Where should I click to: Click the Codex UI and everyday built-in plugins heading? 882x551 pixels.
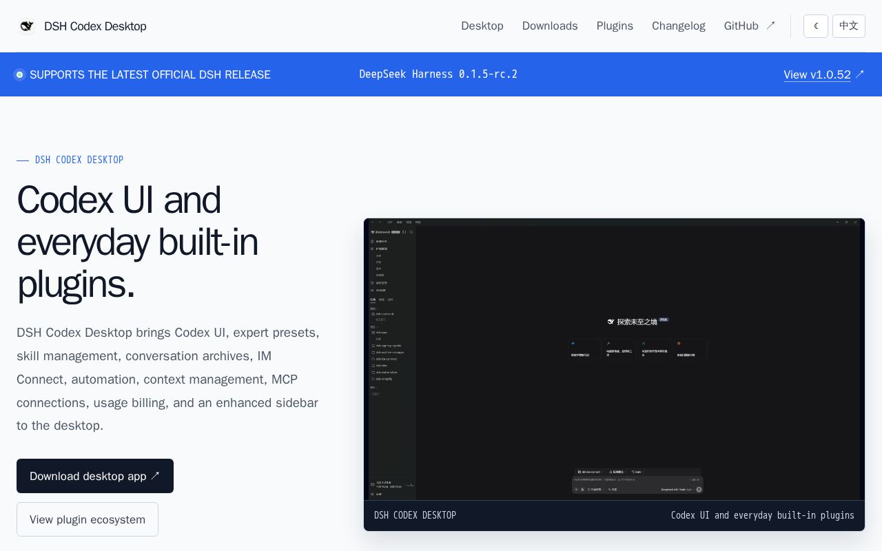click(x=138, y=242)
